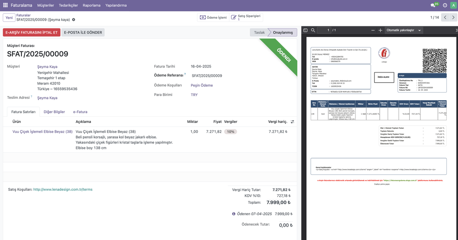Switch to the Diğer Bilgiler tab
458x240 pixels.
pyautogui.click(x=54, y=112)
